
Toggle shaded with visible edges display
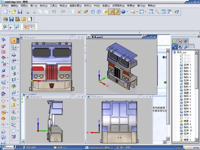pyautogui.click(x=111, y=12)
